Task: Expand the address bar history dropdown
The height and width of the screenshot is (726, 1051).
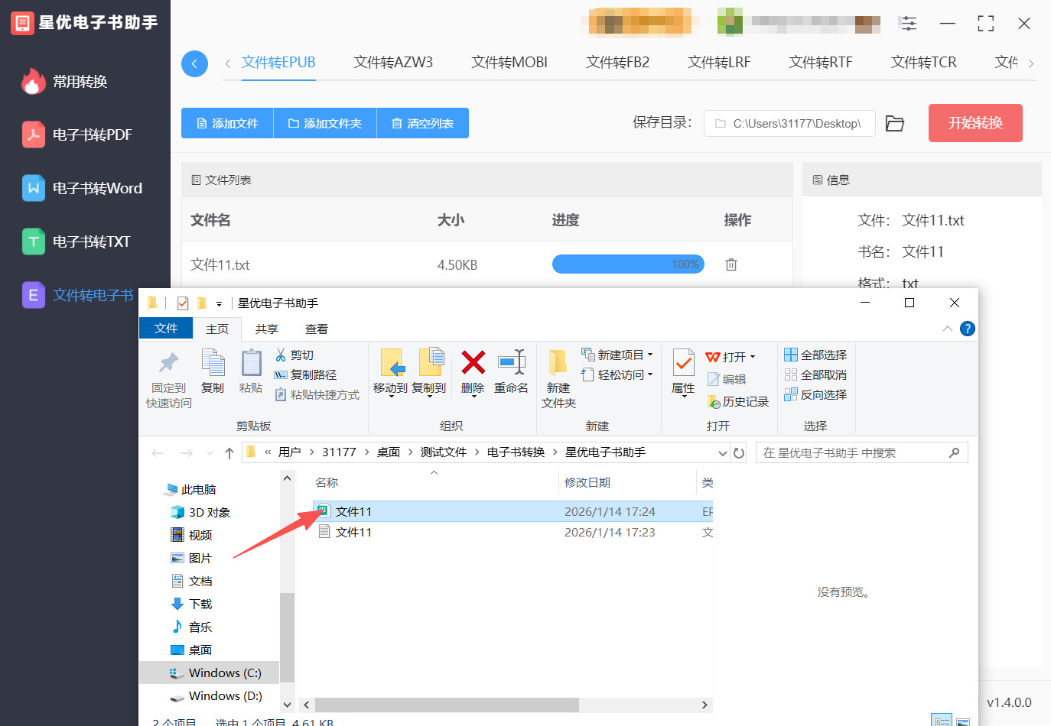Action: [x=723, y=453]
